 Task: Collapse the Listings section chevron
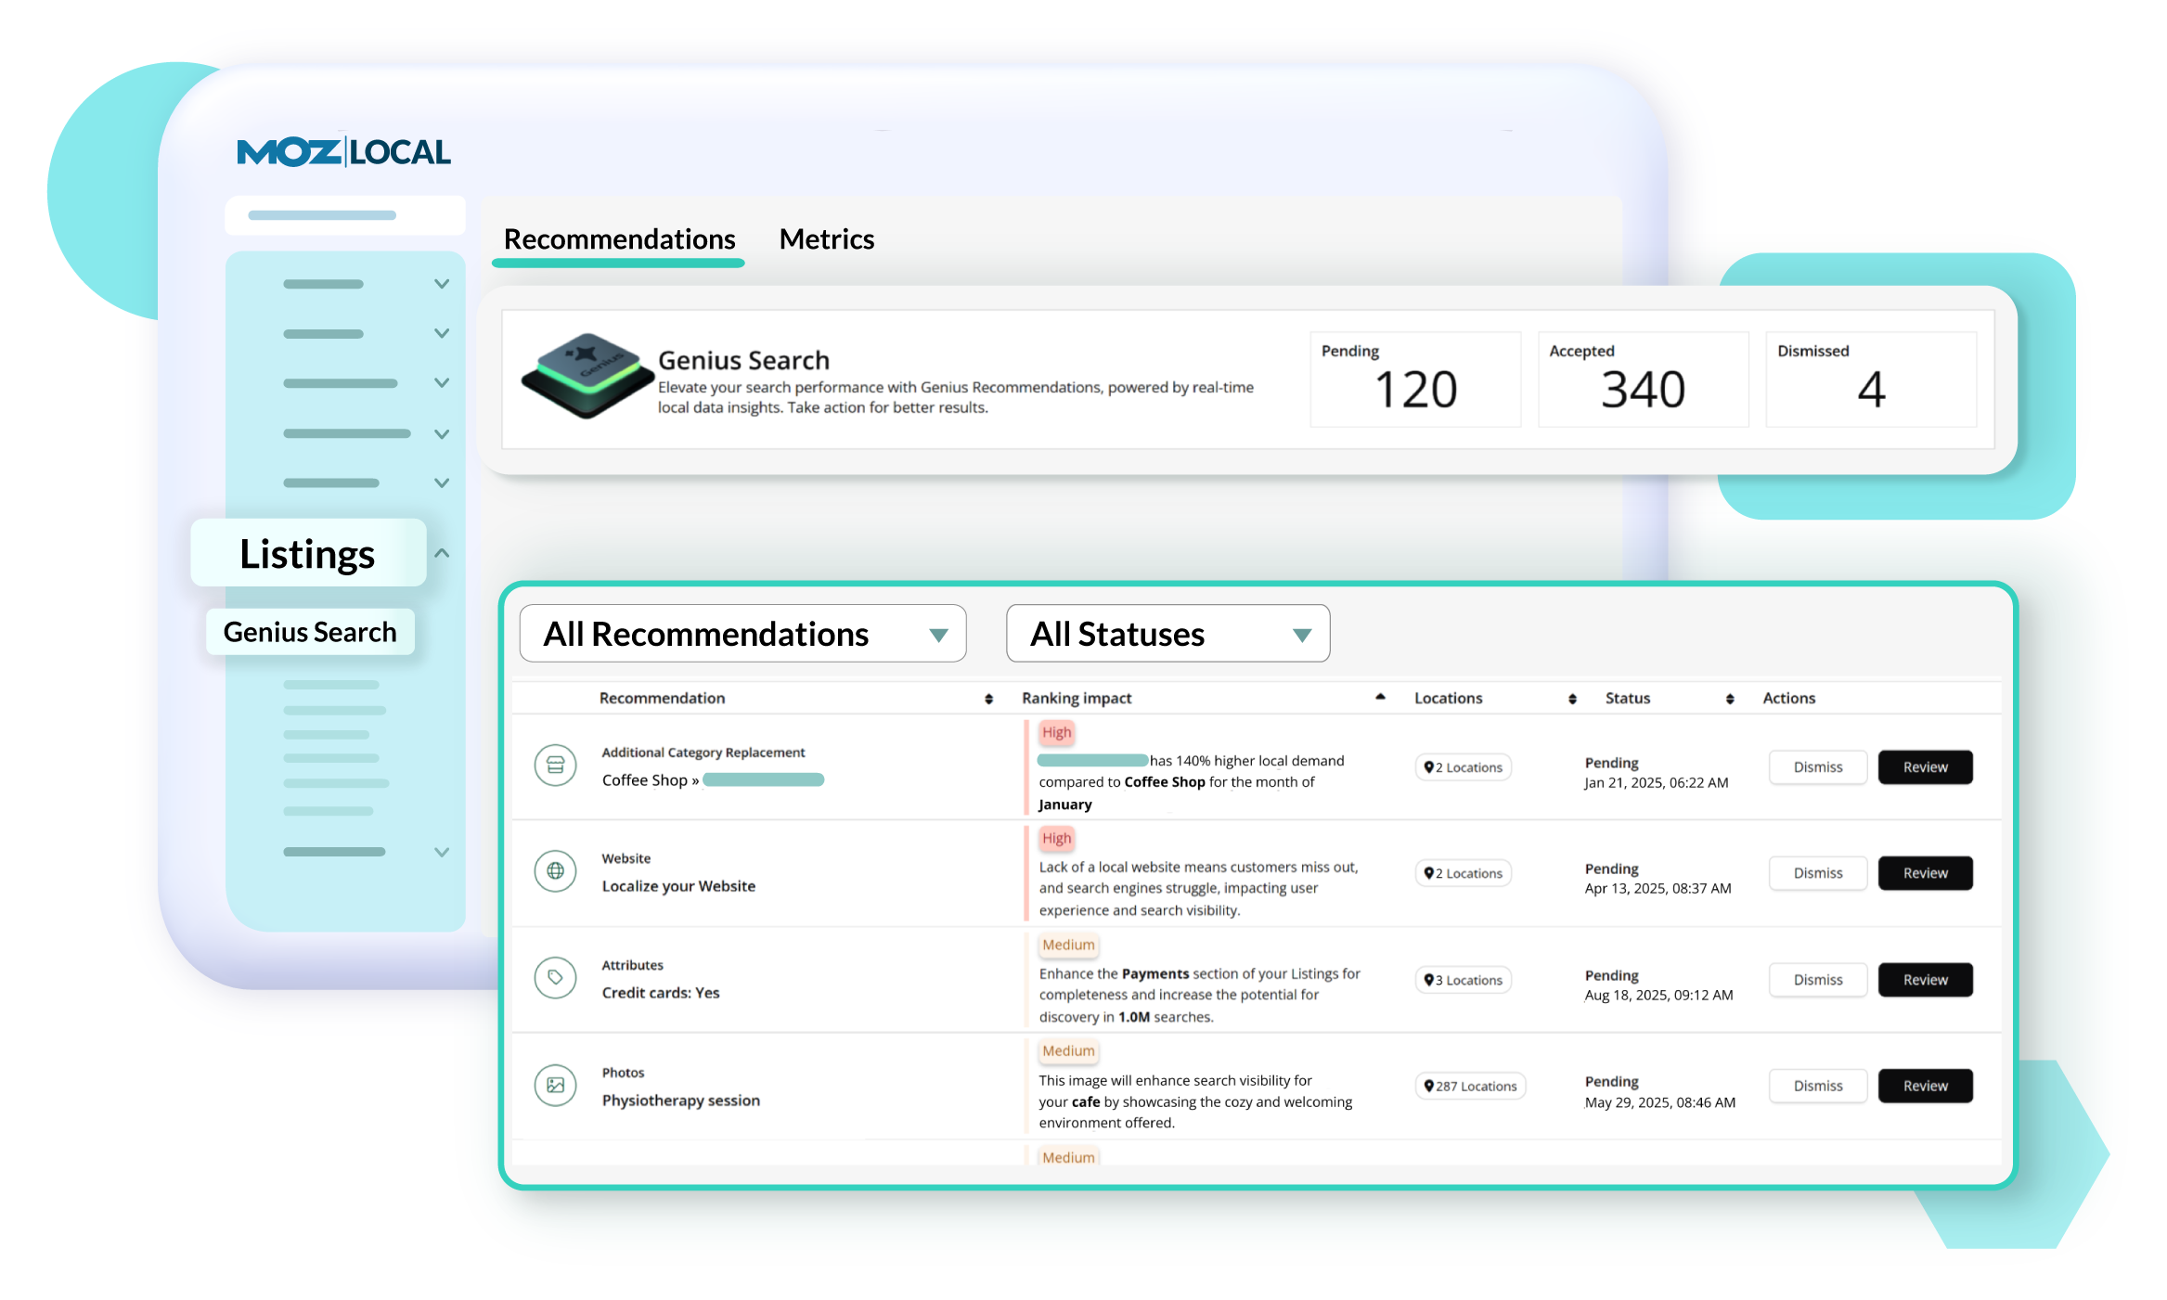click(x=441, y=552)
